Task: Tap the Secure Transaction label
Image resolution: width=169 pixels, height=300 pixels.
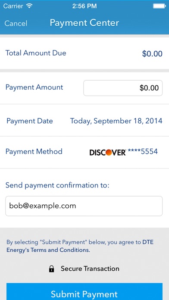Action: click(x=90, y=269)
